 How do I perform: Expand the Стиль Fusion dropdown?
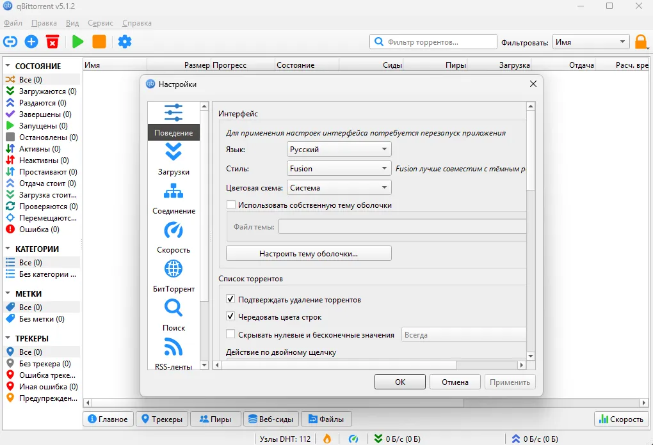339,169
